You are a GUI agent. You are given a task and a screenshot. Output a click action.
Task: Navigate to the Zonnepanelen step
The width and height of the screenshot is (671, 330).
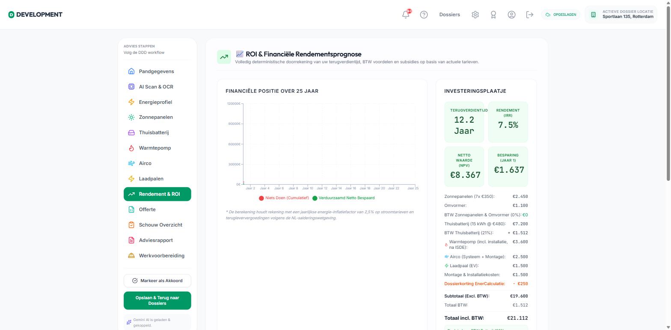click(157, 117)
